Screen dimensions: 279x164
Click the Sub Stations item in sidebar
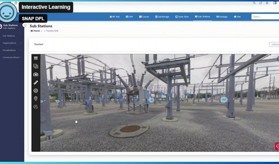click(9, 36)
